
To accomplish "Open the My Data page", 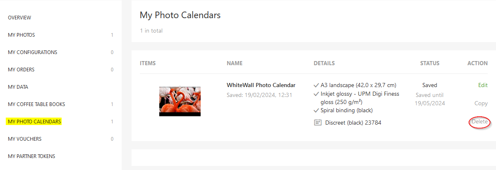I will pyautogui.click(x=18, y=87).
